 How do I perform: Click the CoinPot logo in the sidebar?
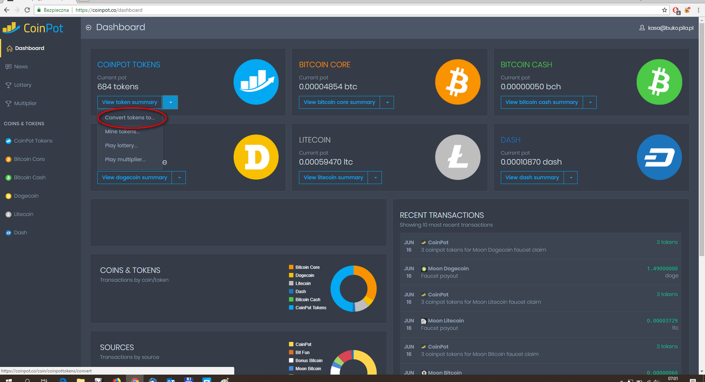[x=33, y=28]
